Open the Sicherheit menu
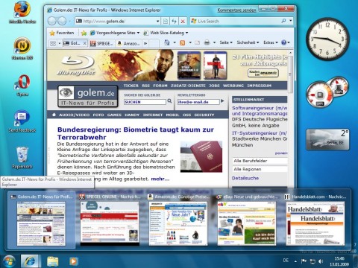Screen dimensions: 358x268 click(x=248, y=42)
